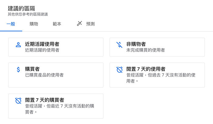
Task: Click the person icon for 近期活躍使用者
Action: [18, 45]
